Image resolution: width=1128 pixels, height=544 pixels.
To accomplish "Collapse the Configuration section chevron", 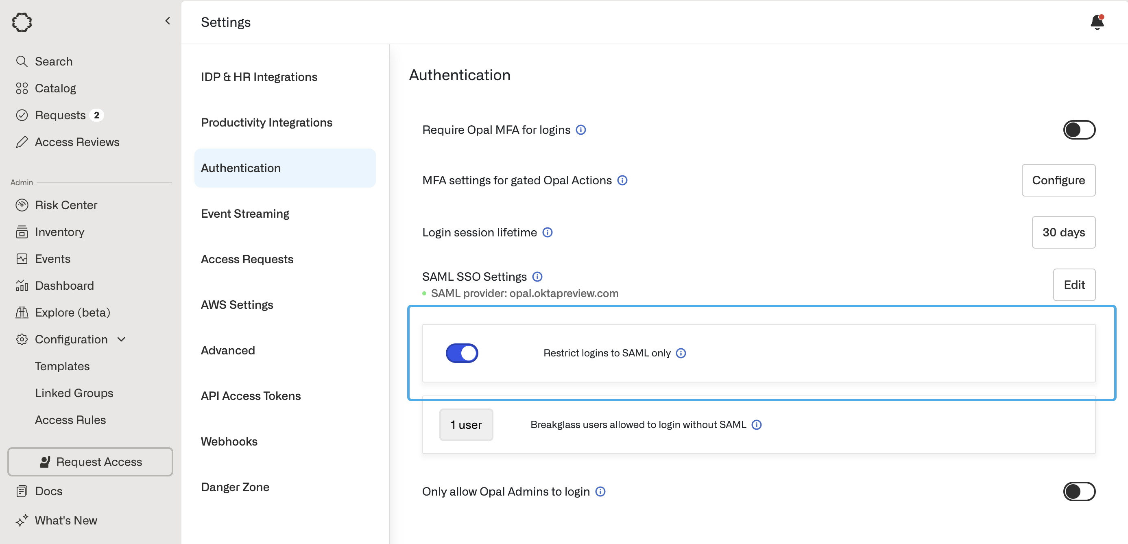I will (x=122, y=339).
